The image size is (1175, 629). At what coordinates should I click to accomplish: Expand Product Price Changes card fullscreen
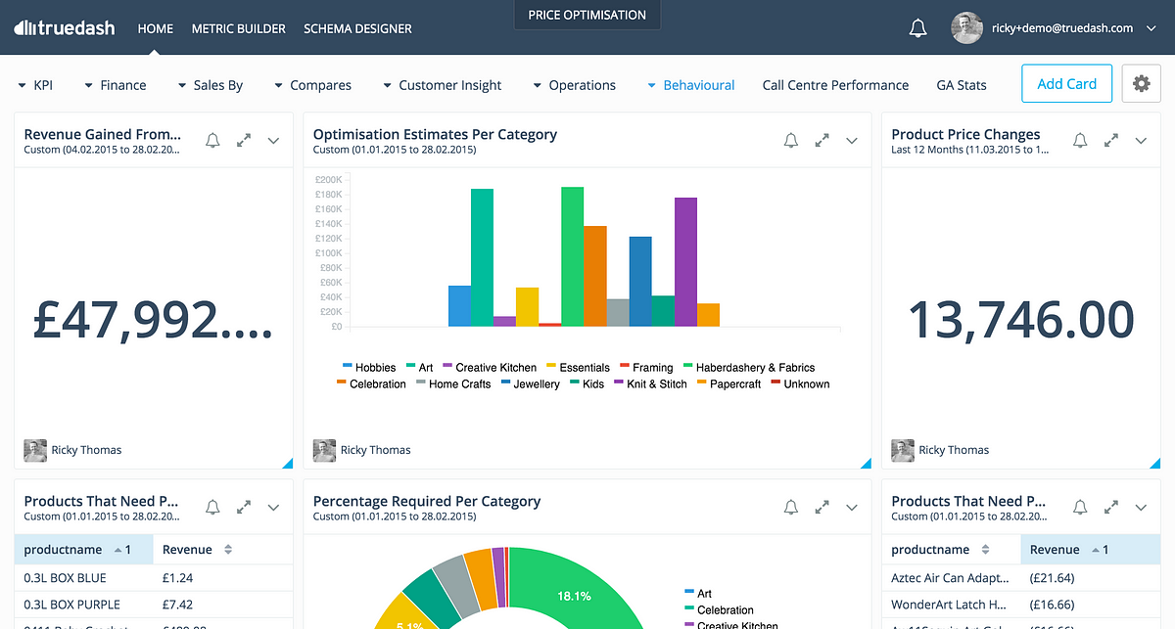pos(1110,141)
